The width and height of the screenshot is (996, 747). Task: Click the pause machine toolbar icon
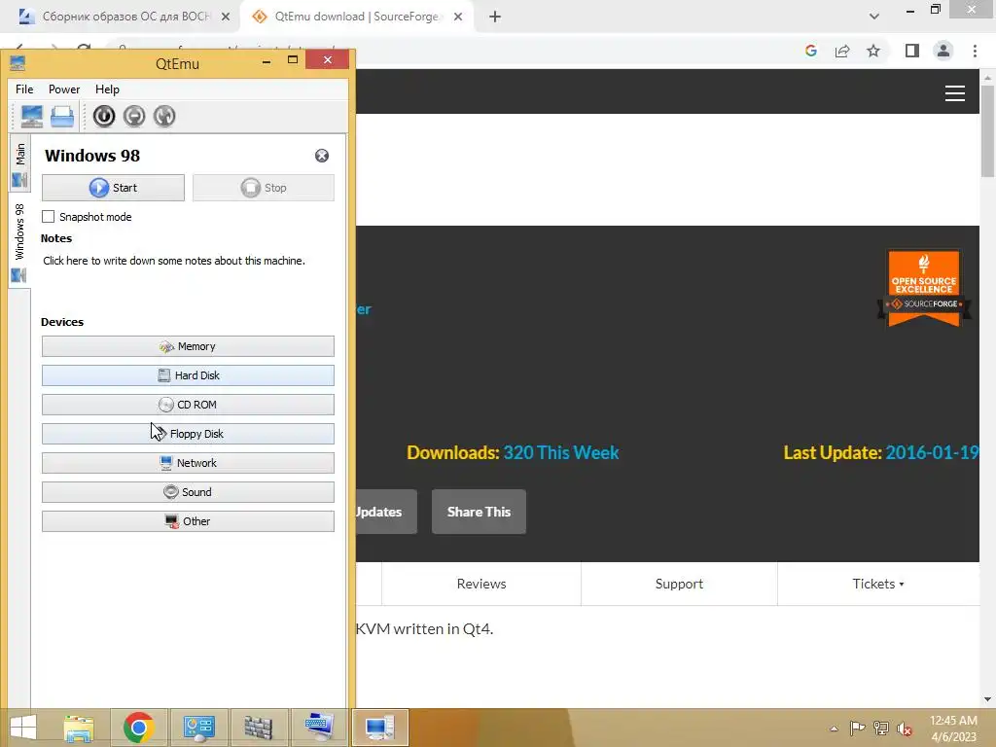134,117
